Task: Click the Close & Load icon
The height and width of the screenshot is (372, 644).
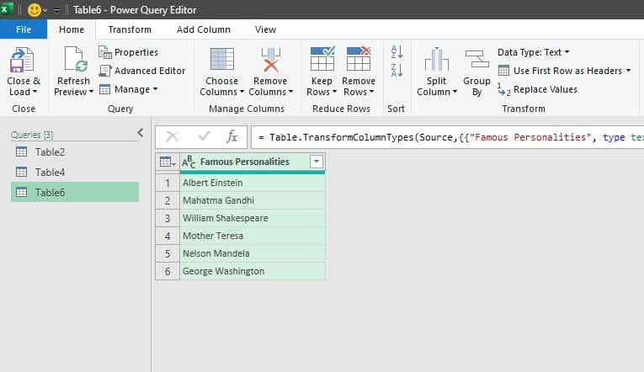Action: [x=22, y=60]
